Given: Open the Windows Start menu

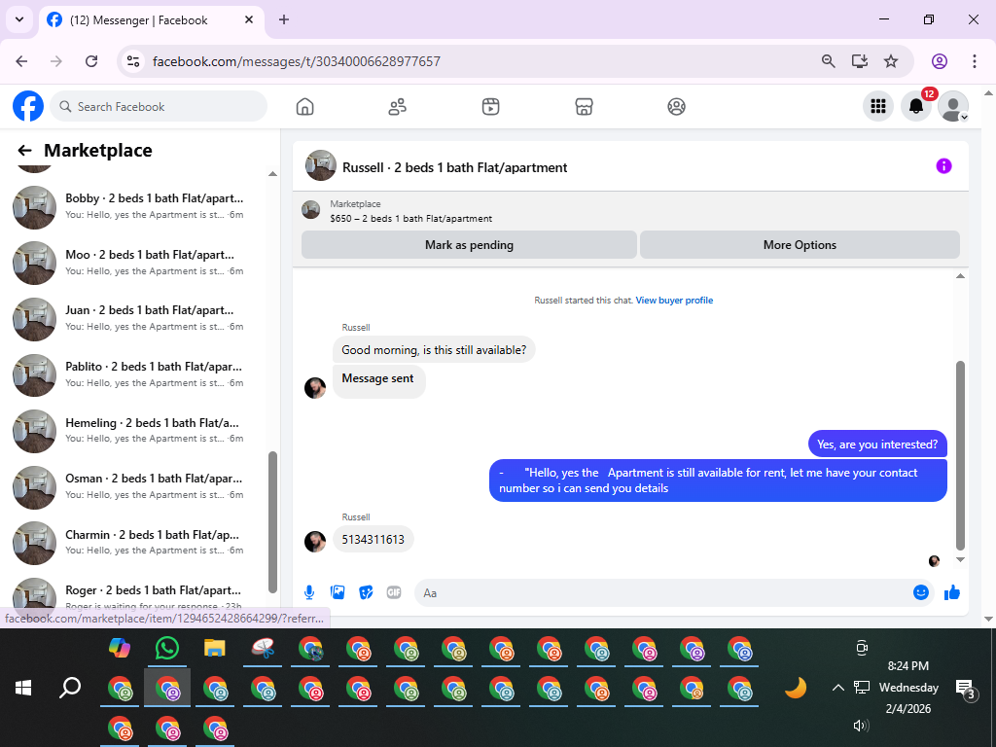Looking at the screenshot, I should coord(23,688).
